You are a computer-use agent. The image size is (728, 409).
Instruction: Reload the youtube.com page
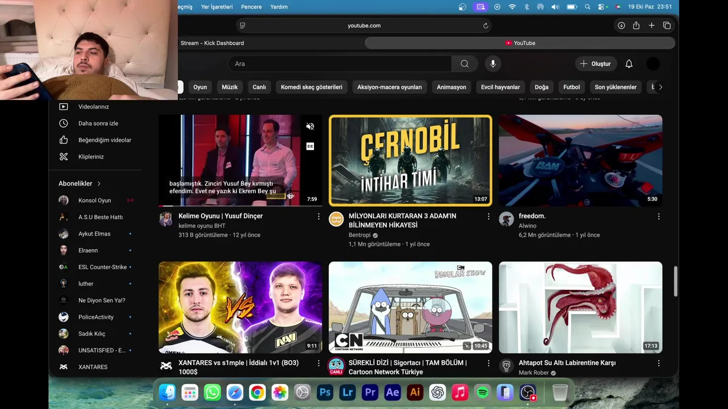click(486, 26)
